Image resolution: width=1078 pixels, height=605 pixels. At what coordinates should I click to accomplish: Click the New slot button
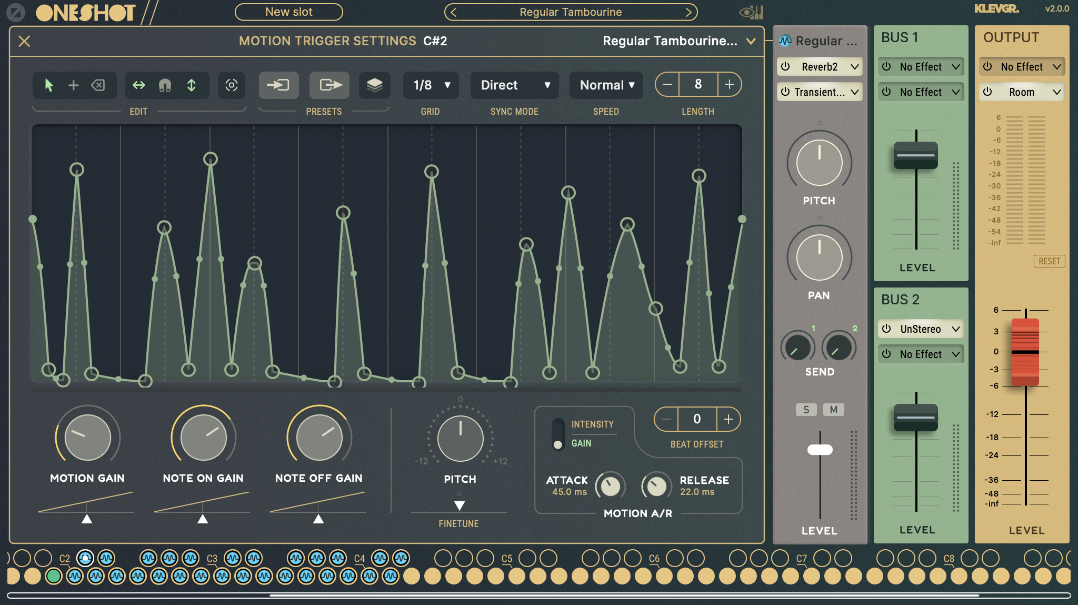point(288,12)
